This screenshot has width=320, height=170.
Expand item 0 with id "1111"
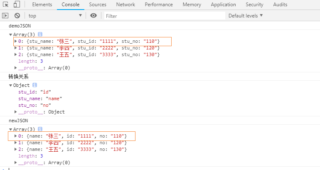(15, 136)
